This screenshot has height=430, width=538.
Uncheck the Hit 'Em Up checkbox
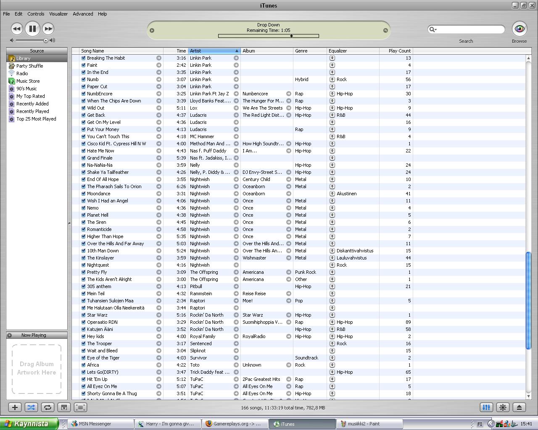[83, 379]
